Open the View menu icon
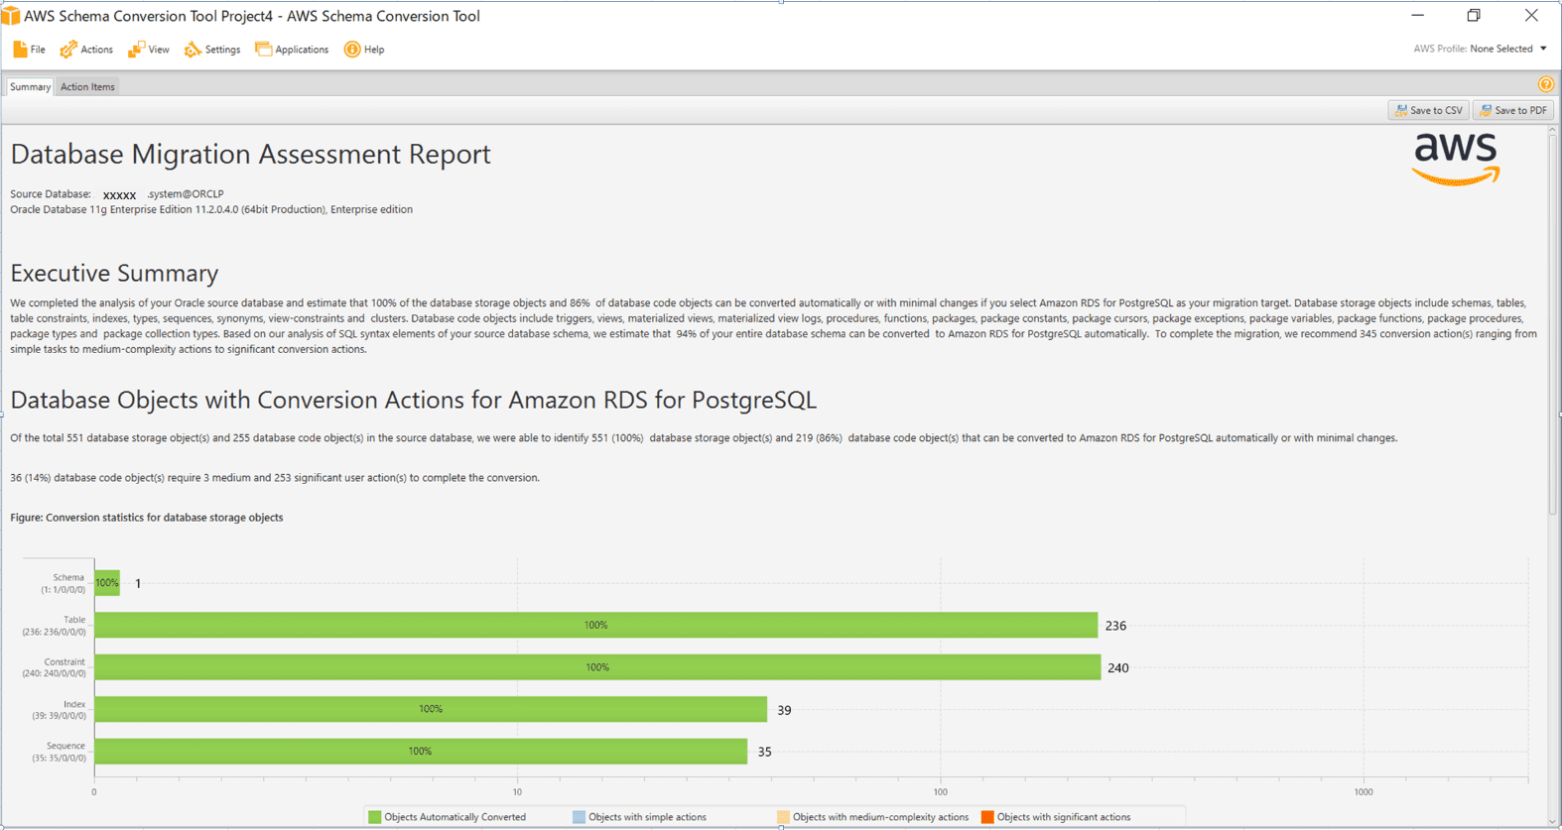The image size is (1562, 830). (136, 49)
